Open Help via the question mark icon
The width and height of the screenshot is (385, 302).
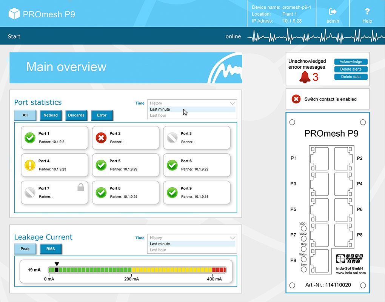click(367, 12)
